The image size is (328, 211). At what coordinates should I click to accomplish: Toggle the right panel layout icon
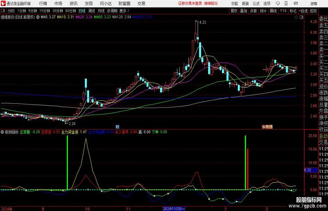[301, 17]
